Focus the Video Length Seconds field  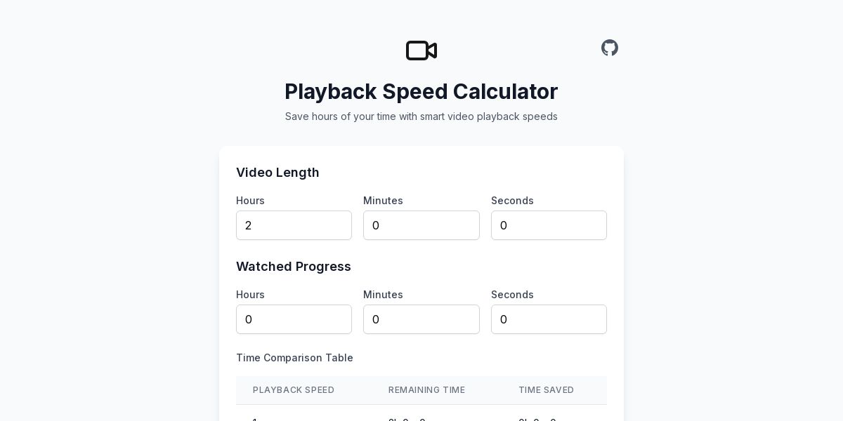point(549,225)
